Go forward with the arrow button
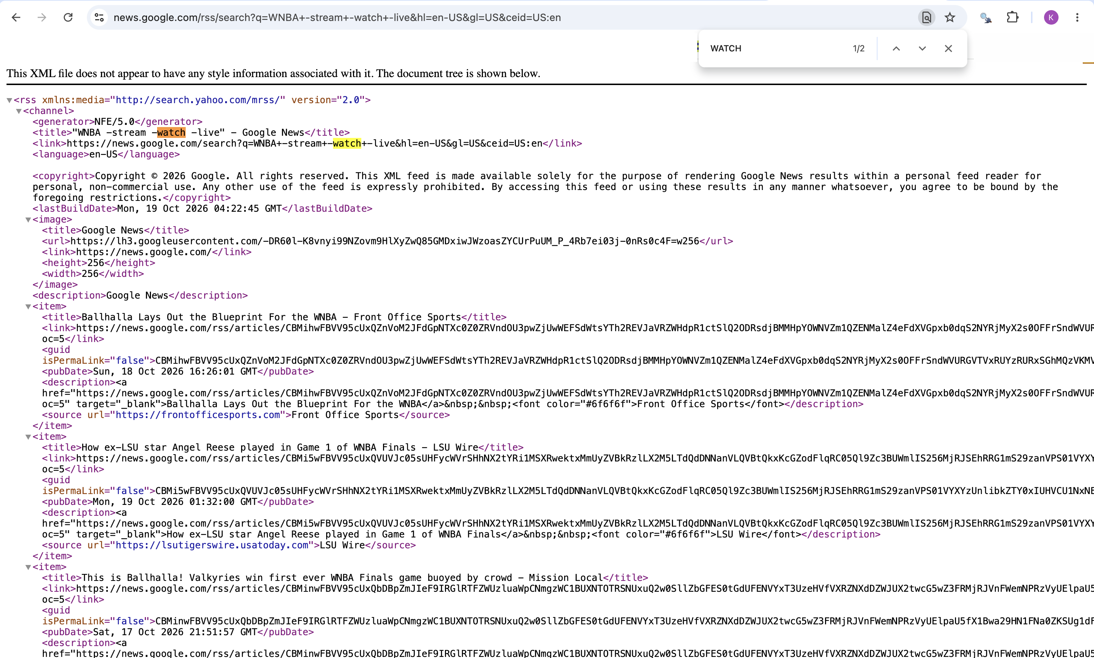The height and width of the screenshot is (658, 1094). pos(42,17)
